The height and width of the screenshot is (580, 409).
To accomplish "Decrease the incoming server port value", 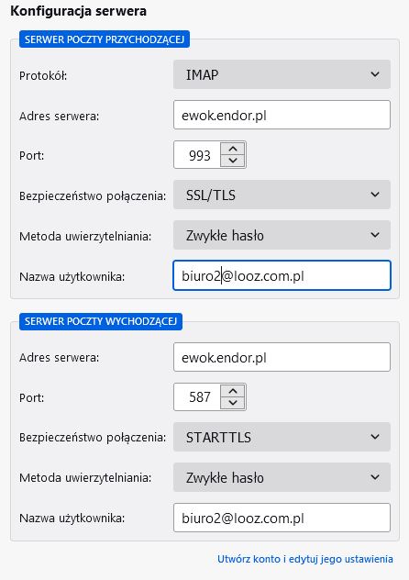I will pos(233,161).
